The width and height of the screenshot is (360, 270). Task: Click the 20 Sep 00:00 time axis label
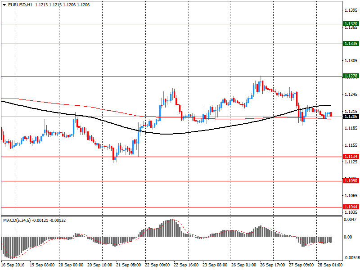71,265
